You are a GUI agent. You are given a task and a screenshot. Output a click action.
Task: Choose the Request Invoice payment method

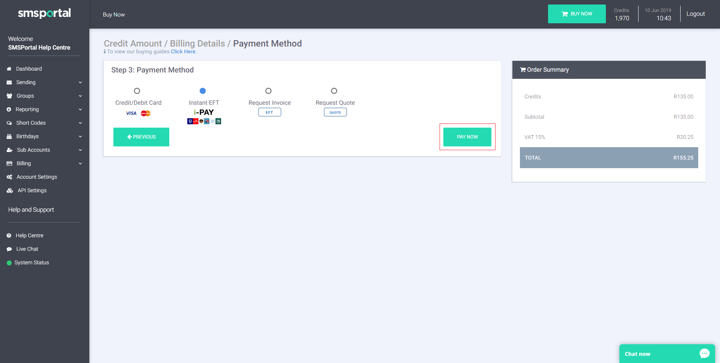coord(268,90)
